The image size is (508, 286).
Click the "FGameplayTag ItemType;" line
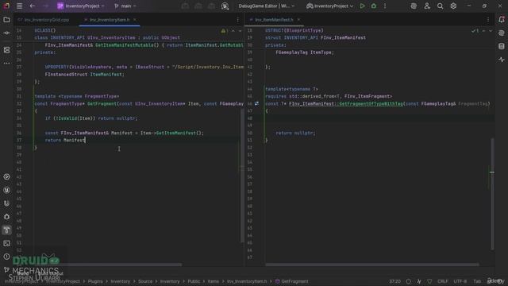(305, 52)
